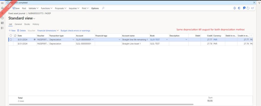This screenshot has height=106, width=261.
Task: Select all rows using header radio button
Action: [11, 36]
